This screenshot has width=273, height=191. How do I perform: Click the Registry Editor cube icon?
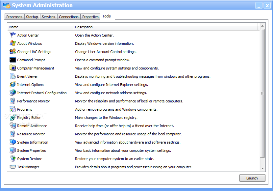tap(13, 117)
